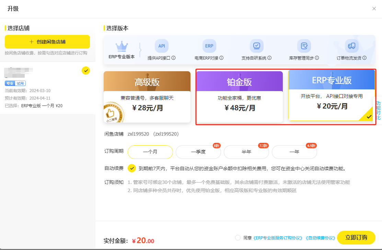Check the 同意 agreement radio circle
Viewport: 382px width, 250px height.
(238, 238)
